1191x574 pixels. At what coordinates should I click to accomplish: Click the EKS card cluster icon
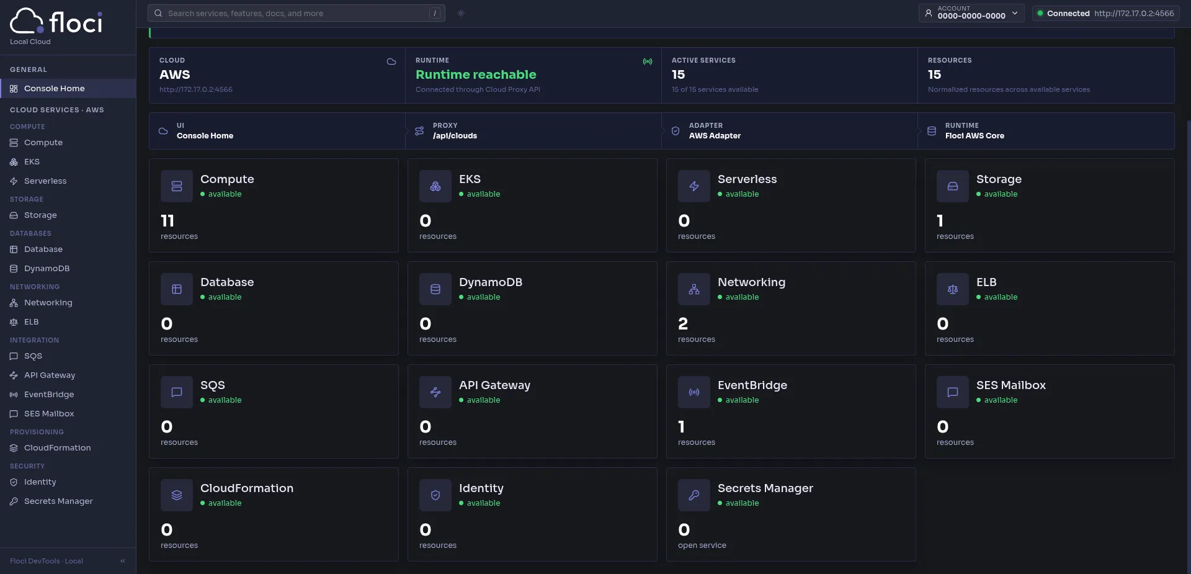point(435,186)
